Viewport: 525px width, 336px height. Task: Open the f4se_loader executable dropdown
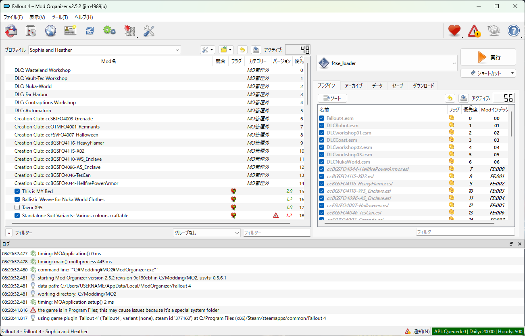click(x=387, y=63)
